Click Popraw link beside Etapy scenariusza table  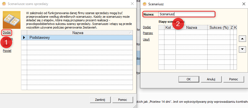point(148,33)
